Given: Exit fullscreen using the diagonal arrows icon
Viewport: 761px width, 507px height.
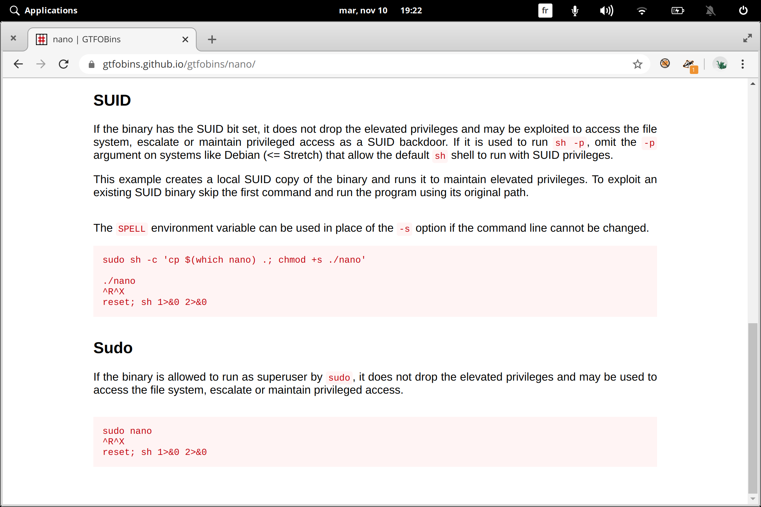Looking at the screenshot, I should click(748, 38).
